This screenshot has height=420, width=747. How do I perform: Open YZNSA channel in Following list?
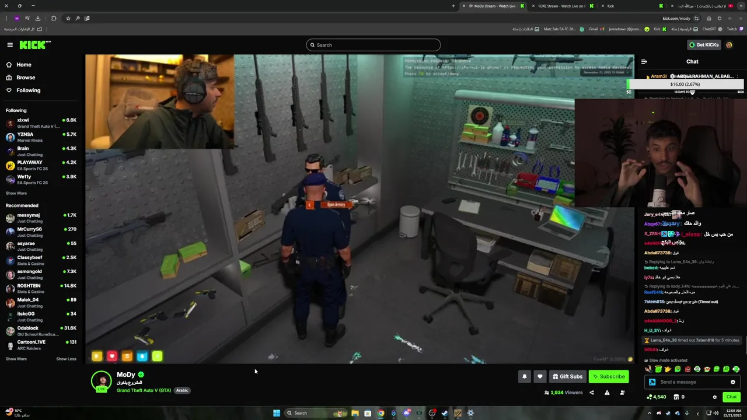[41, 137]
